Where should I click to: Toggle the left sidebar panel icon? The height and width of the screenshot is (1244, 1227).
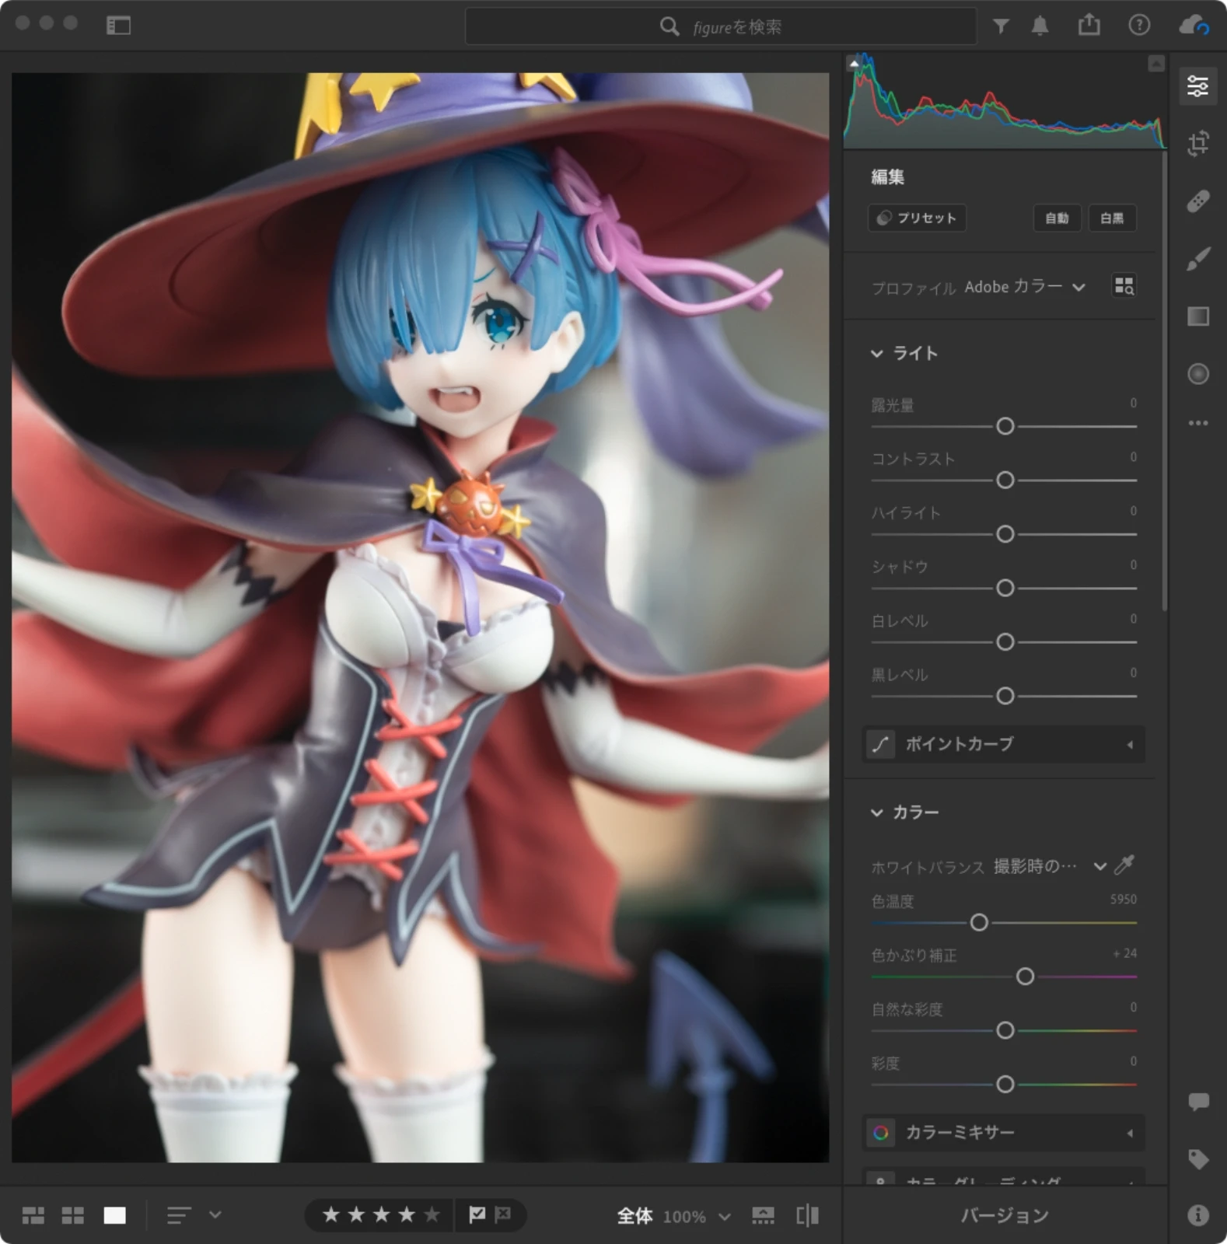118,26
